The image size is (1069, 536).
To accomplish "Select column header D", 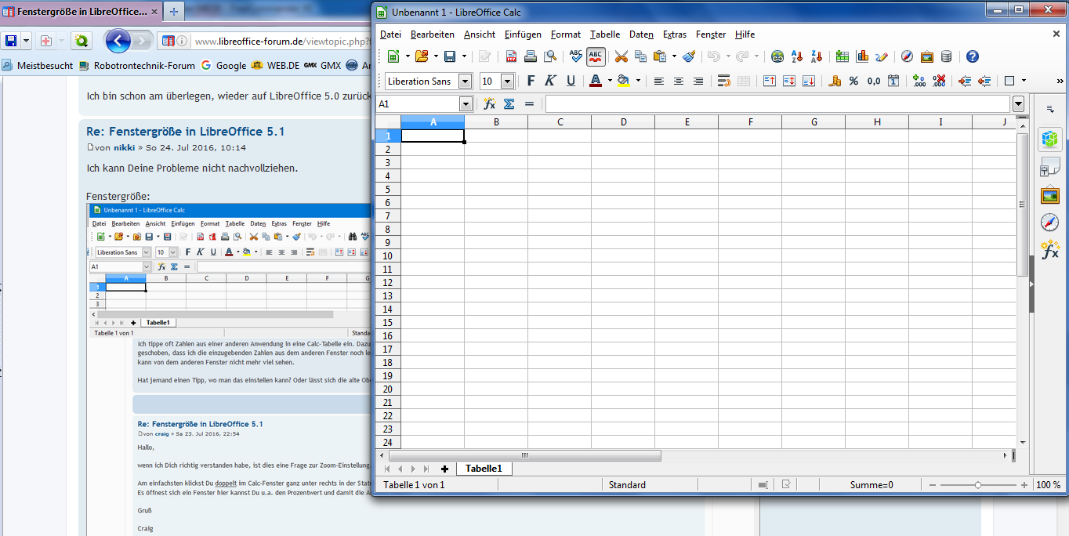I will [x=623, y=122].
